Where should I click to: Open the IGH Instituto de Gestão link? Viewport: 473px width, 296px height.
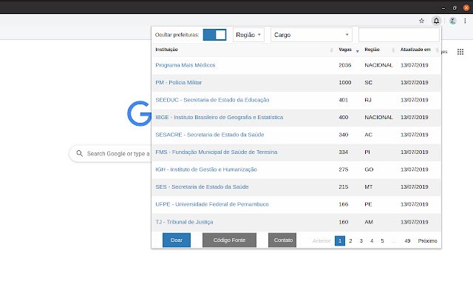(206, 169)
